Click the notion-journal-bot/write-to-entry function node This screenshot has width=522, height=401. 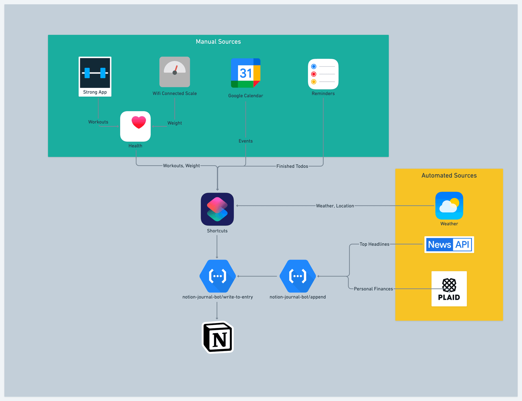217,276
